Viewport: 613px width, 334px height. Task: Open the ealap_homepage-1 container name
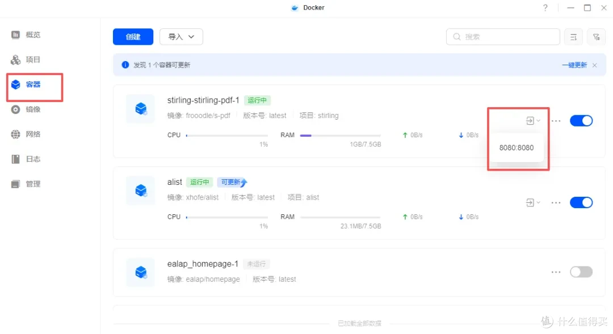(203, 264)
